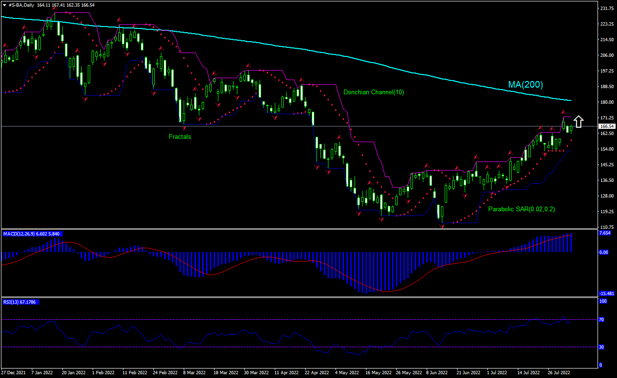The width and height of the screenshot is (617, 378).
Task: Click the MACD 0.00 axis level
Action: coord(603,252)
